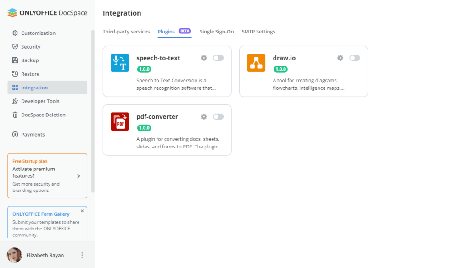Open speech-to-text plugin settings gear
Screen dimensions: 470x268
click(204, 58)
